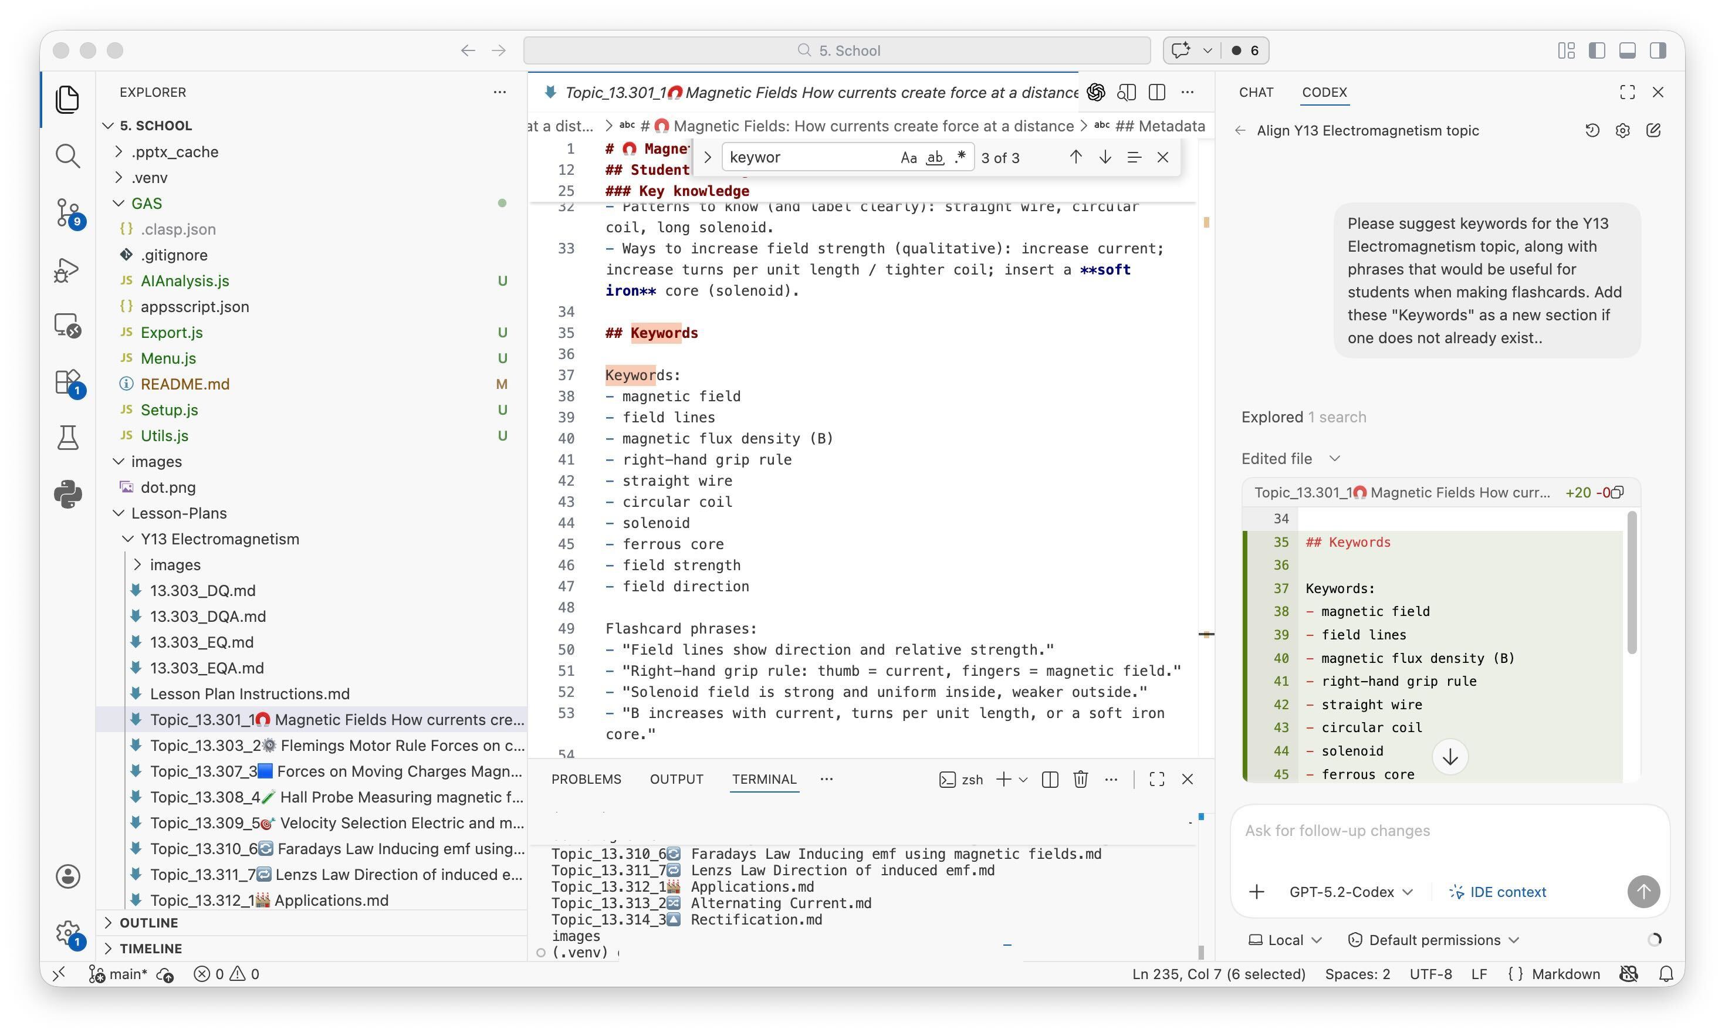Open the PROBLEMS tab in bottom panel
This screenshot has width=1725, height=1036.
click(586, 779)
